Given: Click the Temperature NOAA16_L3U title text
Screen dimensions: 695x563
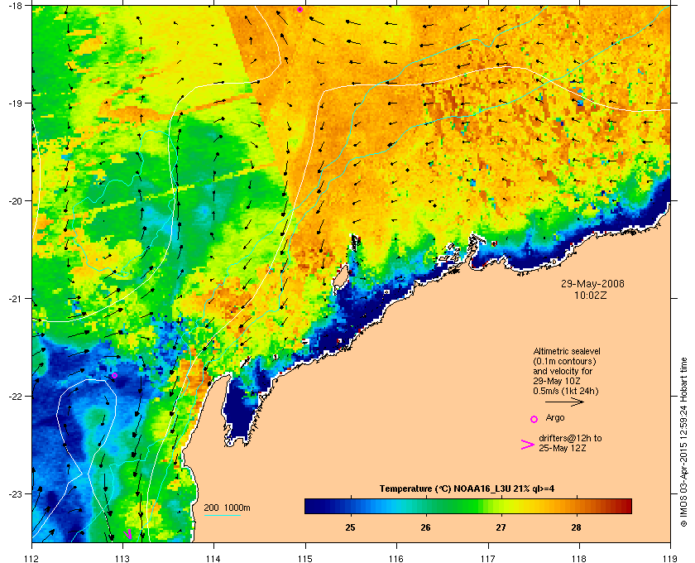Looking at the screenshot, I should [x=467, y=489].
